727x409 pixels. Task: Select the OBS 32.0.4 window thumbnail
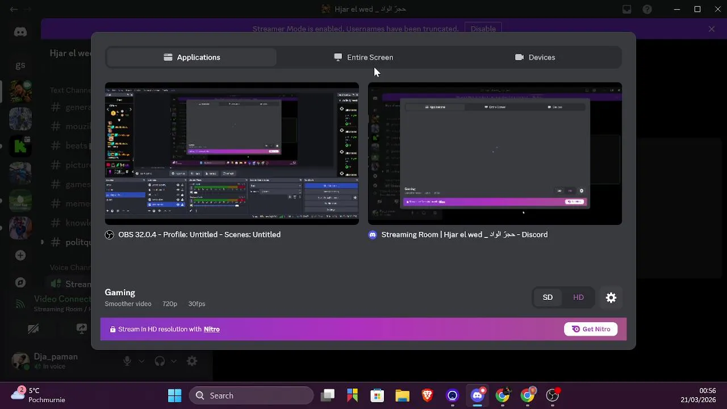[232, 153]
